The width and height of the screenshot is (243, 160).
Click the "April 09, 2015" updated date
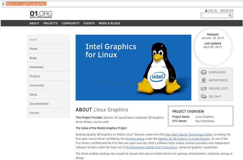pos(213,47)
